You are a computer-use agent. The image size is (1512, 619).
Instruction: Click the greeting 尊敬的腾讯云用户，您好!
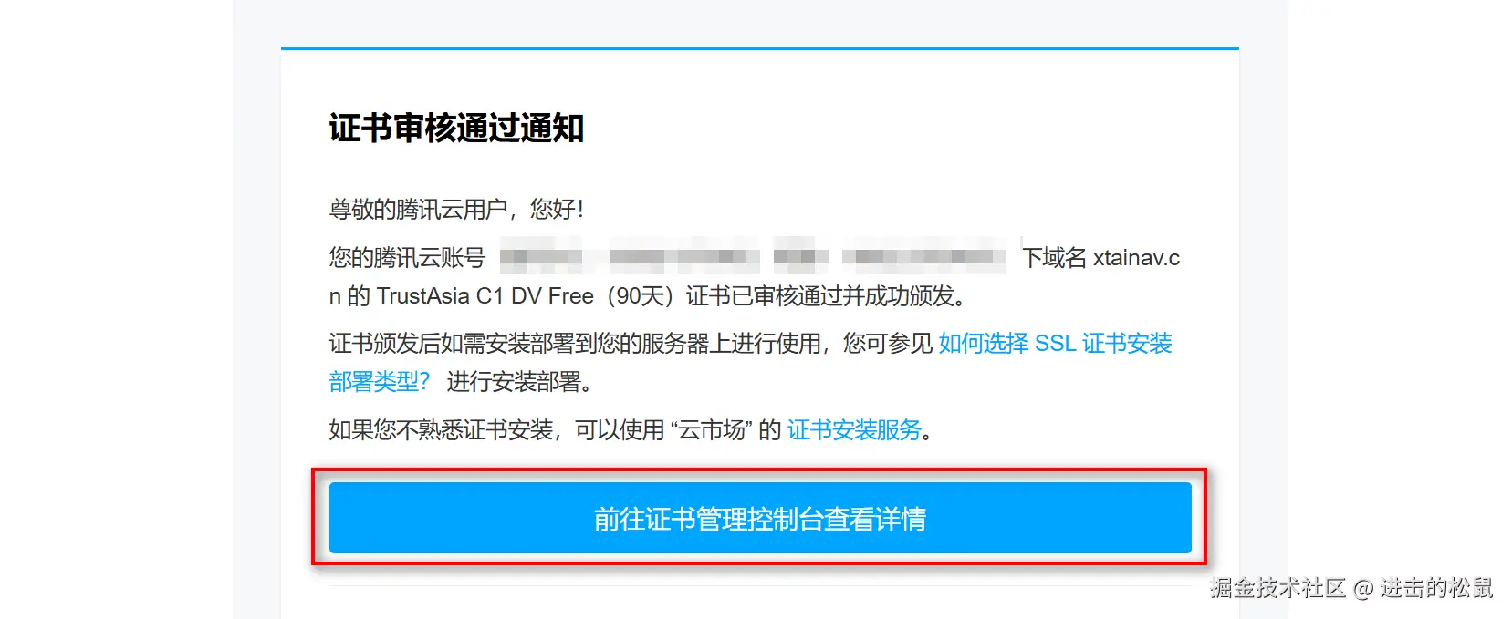(456, 210)
